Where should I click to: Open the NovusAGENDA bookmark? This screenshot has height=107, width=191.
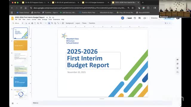coord(143,12)
